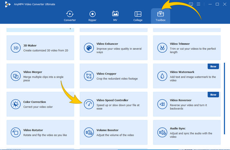The image size is (230, 150).
Task: Launch the Video Speed Controller title
Action: 112,100
